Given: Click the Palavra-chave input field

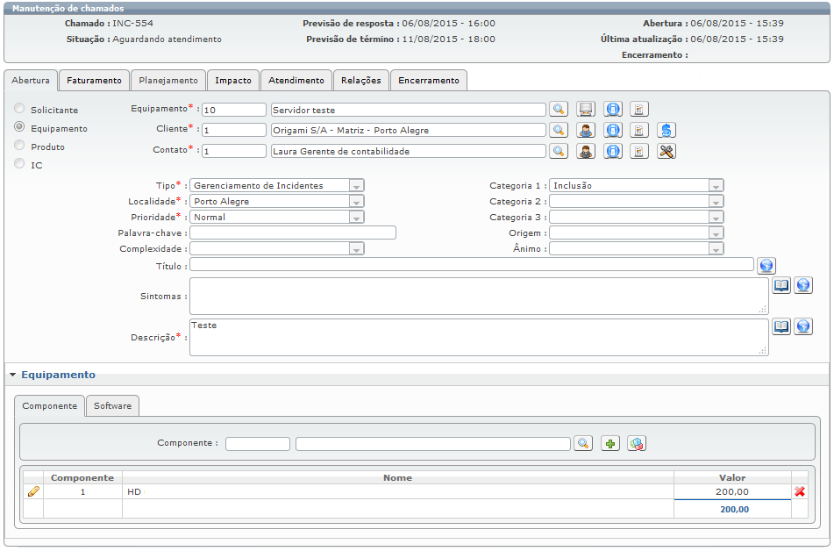Looking at the screenshot, I should (x=293, y=233).
